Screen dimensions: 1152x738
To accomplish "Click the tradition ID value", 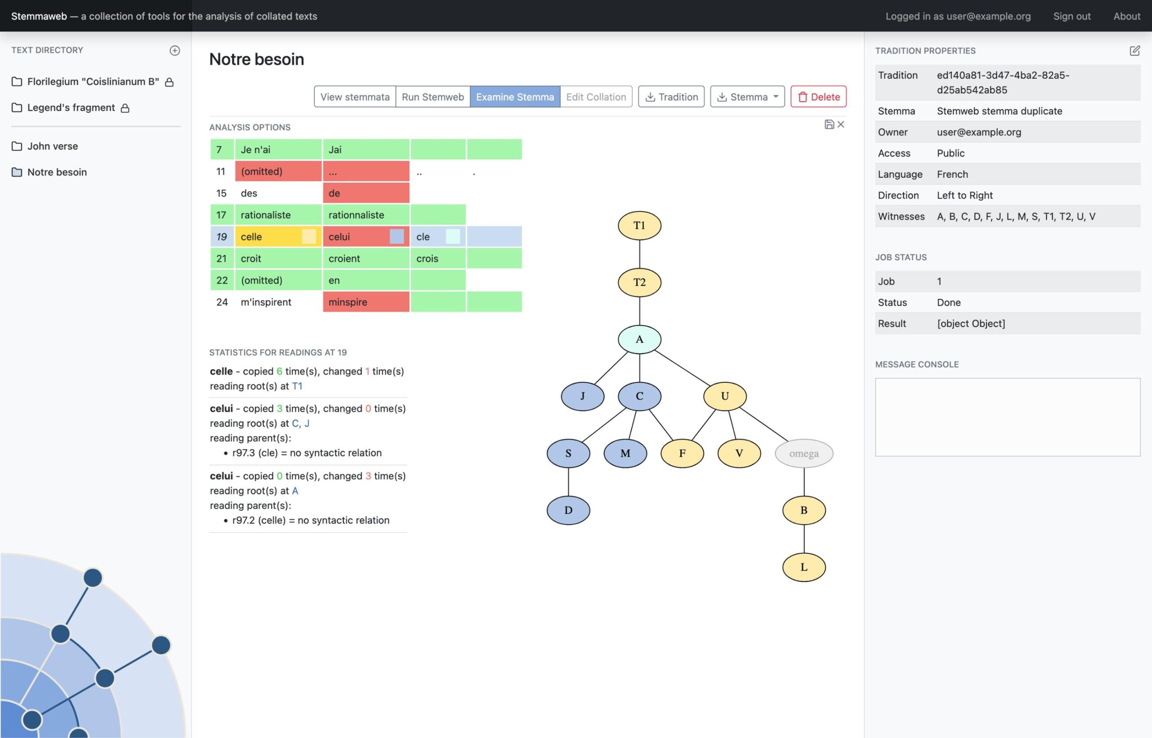I will click(x=1003, y=82).
